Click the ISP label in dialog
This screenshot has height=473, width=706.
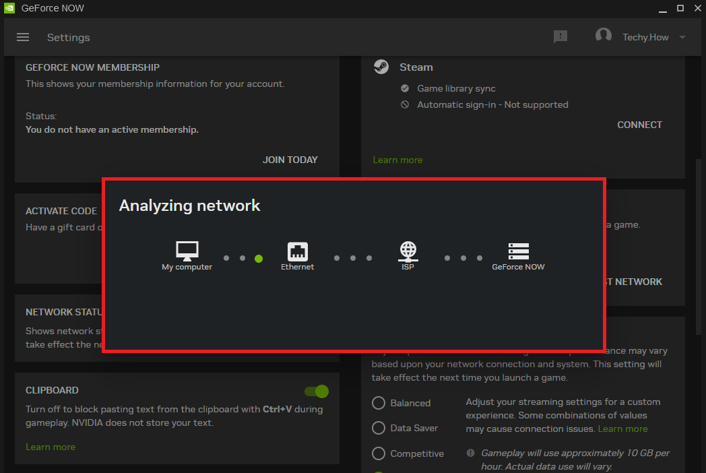point(408,267)
